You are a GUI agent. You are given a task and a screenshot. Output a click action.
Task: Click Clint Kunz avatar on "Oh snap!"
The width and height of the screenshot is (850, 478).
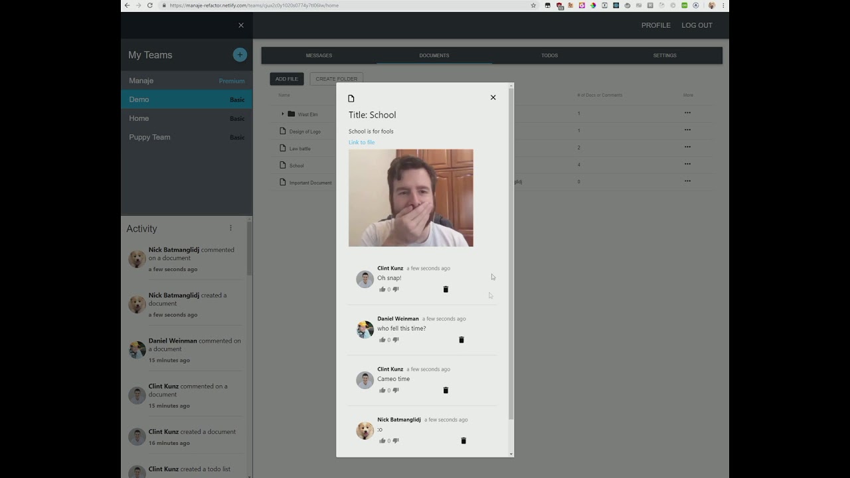365,279
